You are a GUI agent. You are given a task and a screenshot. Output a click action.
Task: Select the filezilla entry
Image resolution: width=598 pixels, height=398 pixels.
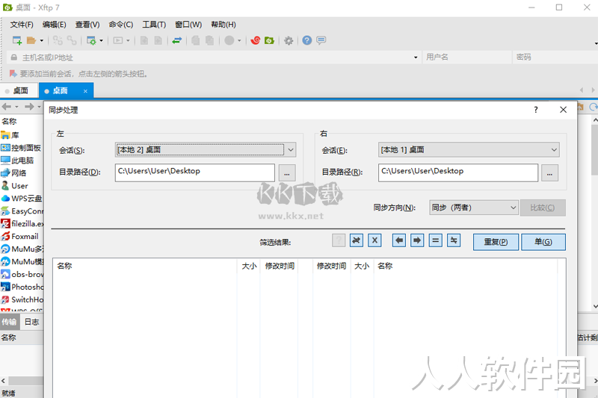(22, 223)
